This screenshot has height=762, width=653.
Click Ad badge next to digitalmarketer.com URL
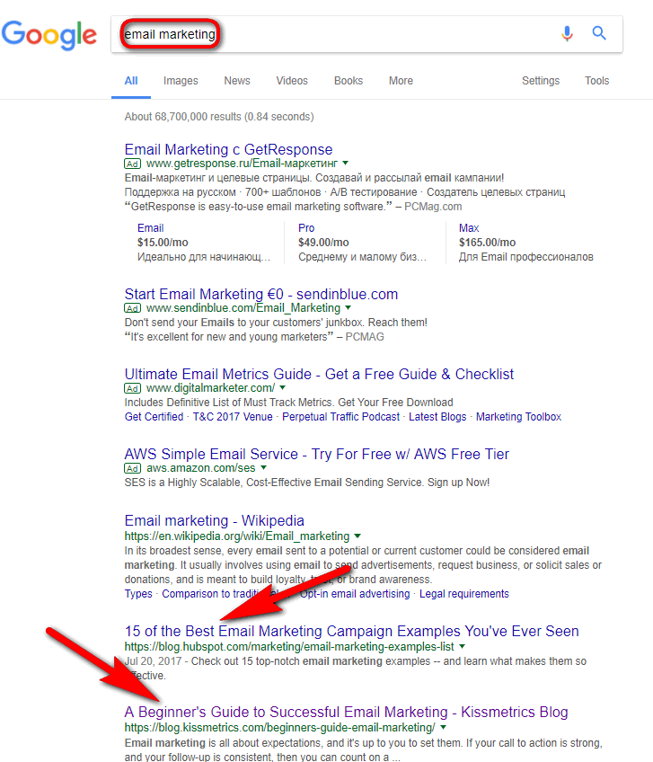133,388
